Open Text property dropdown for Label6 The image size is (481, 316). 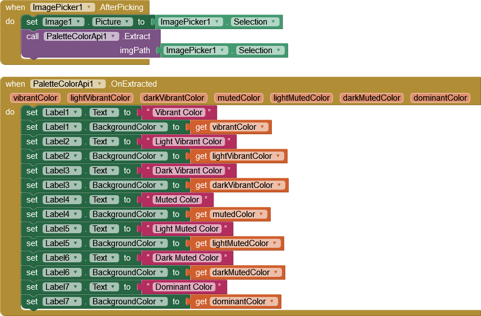104,258
